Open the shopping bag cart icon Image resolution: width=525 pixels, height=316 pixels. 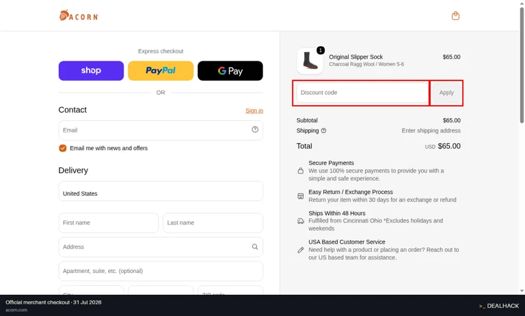[x=455, y=16]
